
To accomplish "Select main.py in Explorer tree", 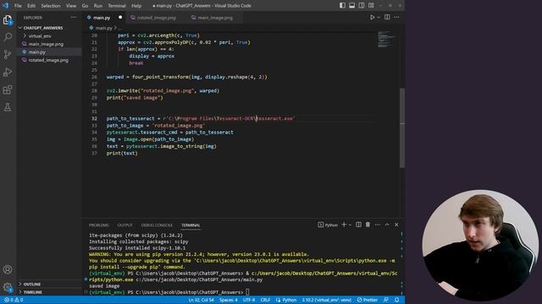I will point(37,52).
